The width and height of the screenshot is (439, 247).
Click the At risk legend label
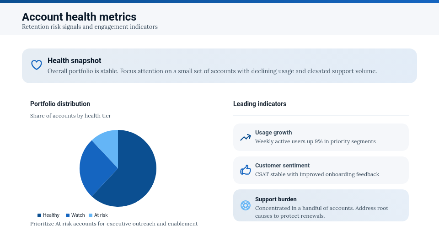101,215
